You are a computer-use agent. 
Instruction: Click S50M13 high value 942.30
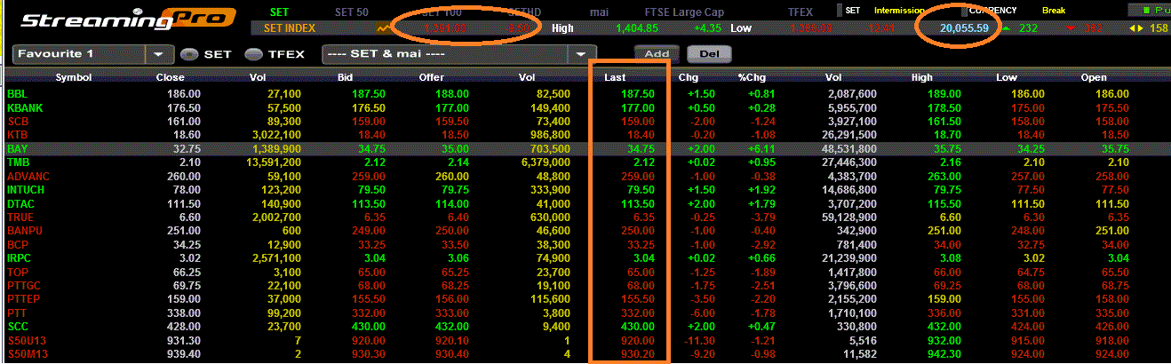946,355
